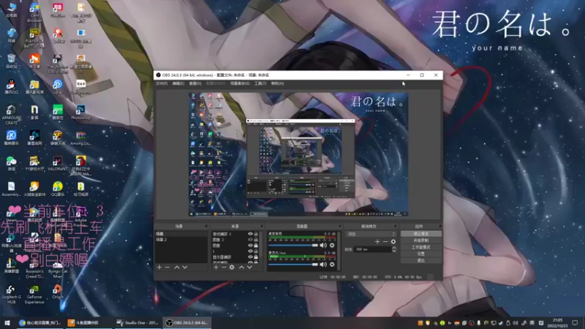The height and width of the screenshot is (329, 585).
Task: Open Desktop Audio settings gear in mixer
Action: point(332,245)
